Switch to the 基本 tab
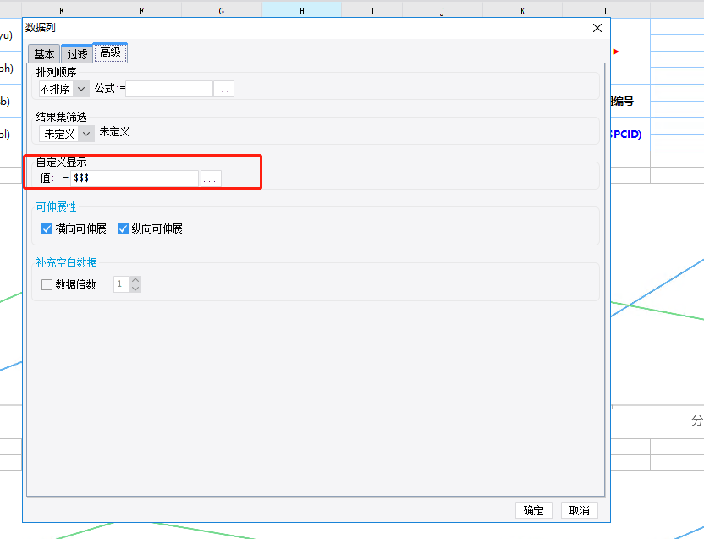Screen dimensions: 704x539 [44, 54]
